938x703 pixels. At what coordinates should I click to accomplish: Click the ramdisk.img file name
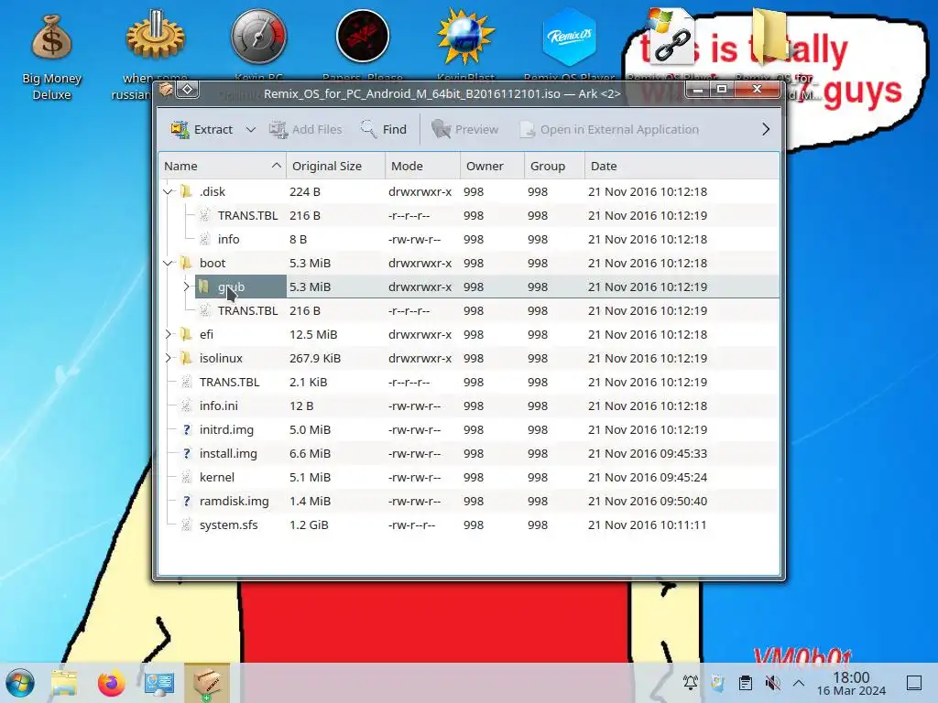coord(234,501)
